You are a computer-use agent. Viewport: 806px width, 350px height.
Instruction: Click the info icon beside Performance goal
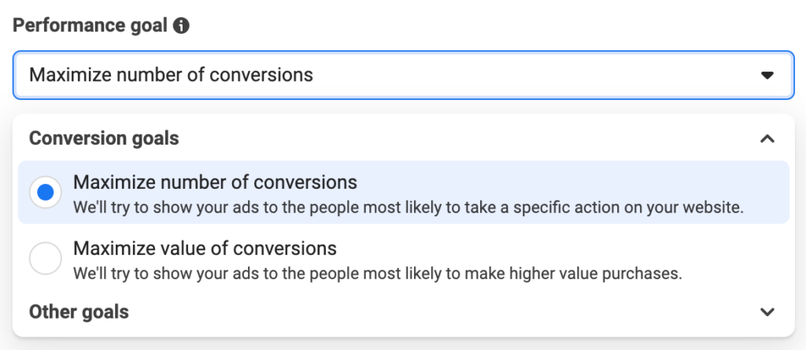pyautogui.click(x=181, y=25)
